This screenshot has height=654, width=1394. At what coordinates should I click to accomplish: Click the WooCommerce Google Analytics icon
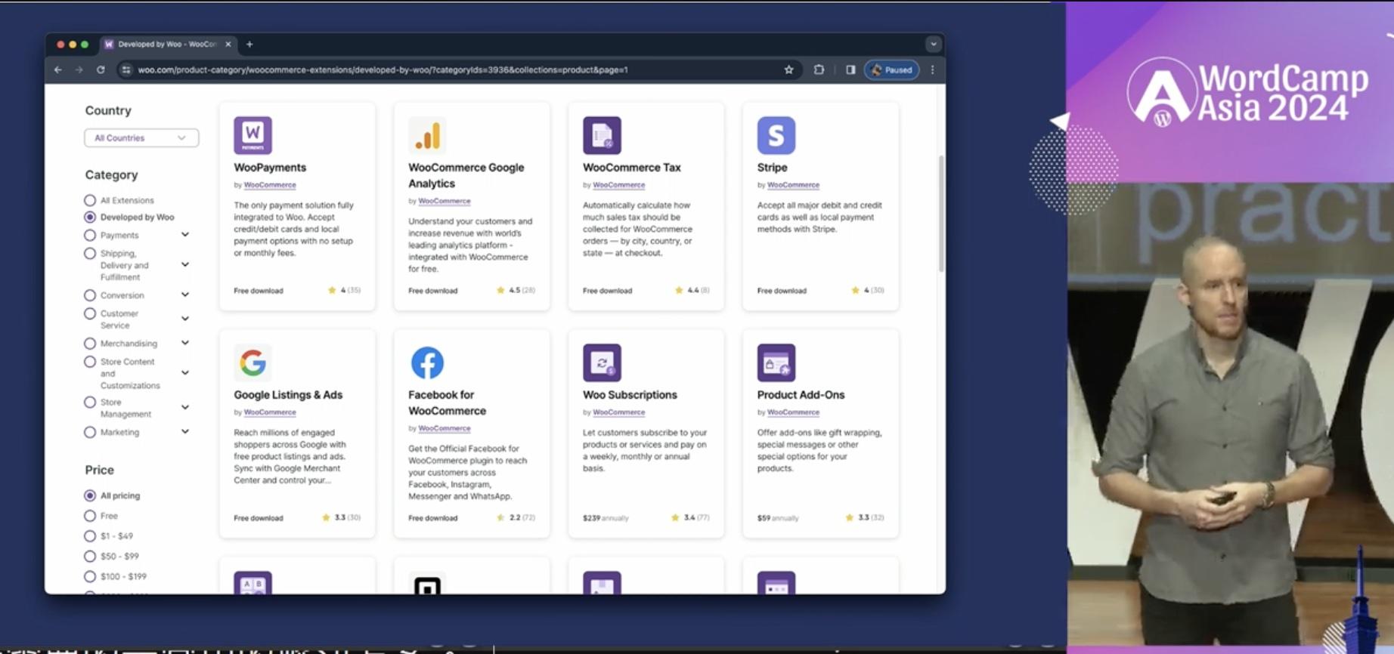click(427, 135)
